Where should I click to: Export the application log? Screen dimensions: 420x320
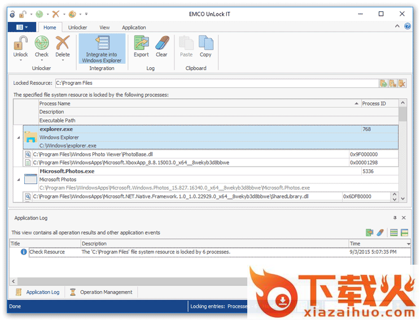pyautogui.click(x=141, y=47)
